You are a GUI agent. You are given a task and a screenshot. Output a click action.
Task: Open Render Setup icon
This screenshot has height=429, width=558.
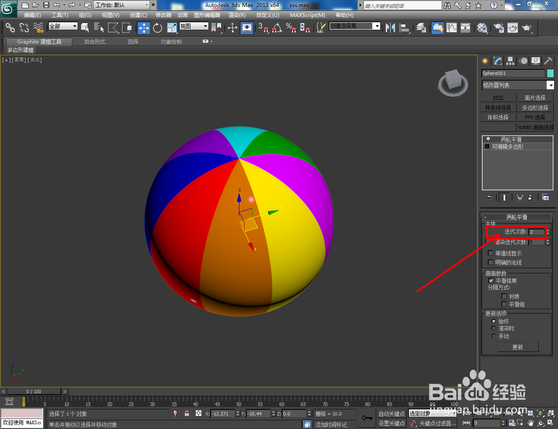tap(498, 28)
